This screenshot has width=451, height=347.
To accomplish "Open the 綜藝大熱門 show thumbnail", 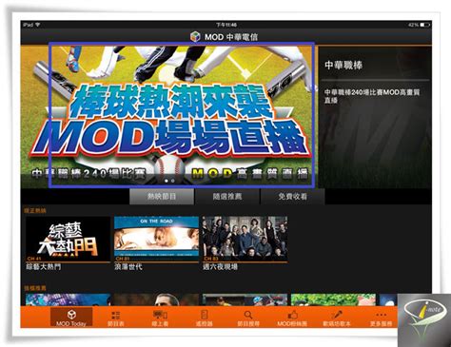I will [68, 239].
